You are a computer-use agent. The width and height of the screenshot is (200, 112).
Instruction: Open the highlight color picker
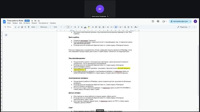point(89,27)
